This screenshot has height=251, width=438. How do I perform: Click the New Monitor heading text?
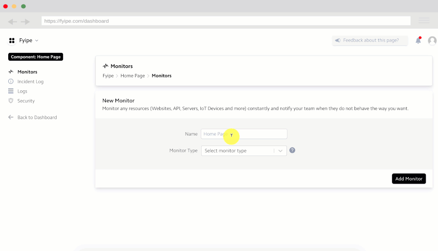tap(119, 100)
